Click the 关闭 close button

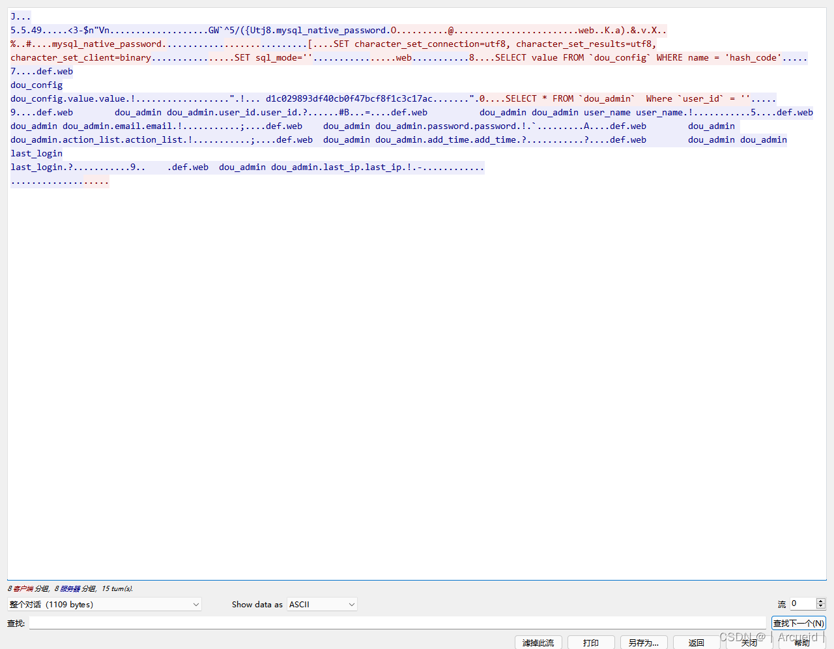click(749, 642)
